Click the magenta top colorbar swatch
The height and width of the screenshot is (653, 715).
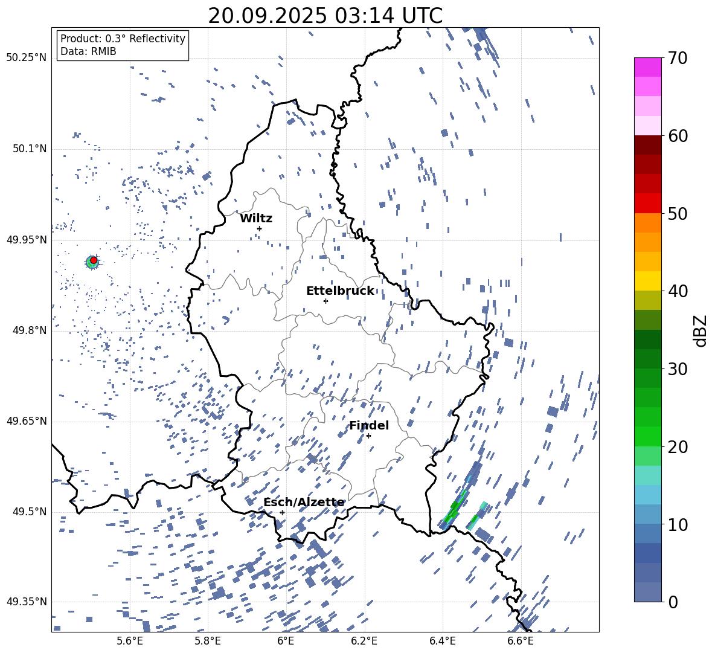click(647, 67)
